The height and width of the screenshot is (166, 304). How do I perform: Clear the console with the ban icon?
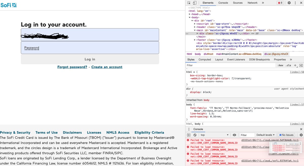coord(195,135)
